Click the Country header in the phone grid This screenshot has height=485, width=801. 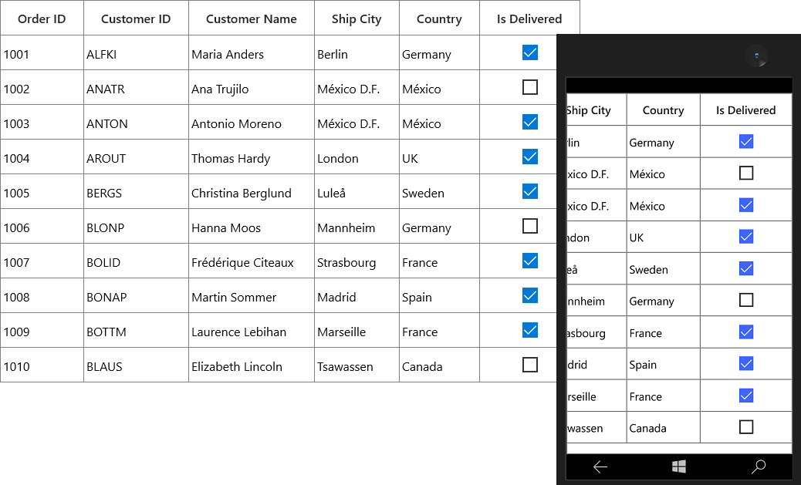[x=662, y=109]
